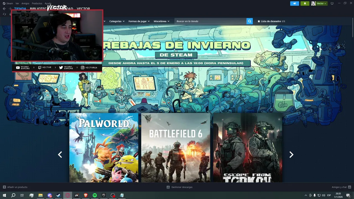Viewport: 354px width, 199px height.
Task: Show previous carousel games with left arrow
Action: click(60, 155)
